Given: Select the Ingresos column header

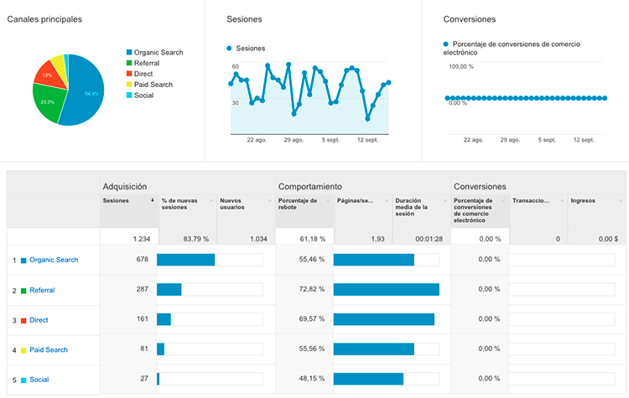Looking at the screenshot, I should coord(584,201).
